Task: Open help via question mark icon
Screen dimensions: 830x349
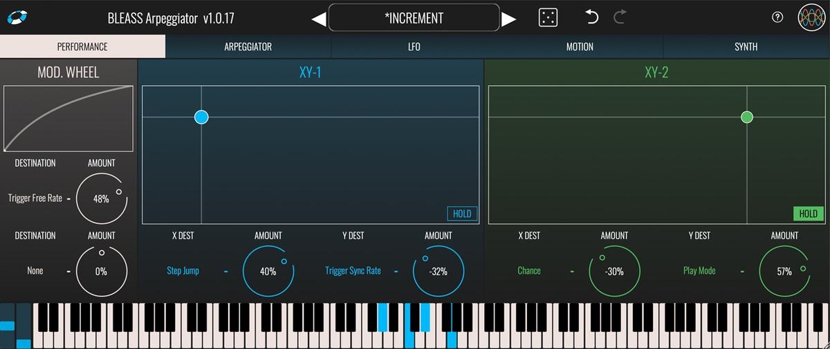Action: coord(777,18)
